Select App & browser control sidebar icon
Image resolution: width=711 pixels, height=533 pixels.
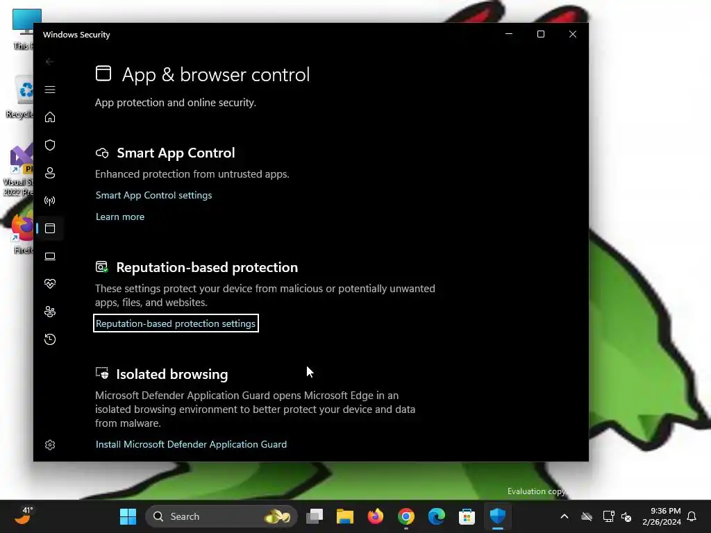pos(50,228)
